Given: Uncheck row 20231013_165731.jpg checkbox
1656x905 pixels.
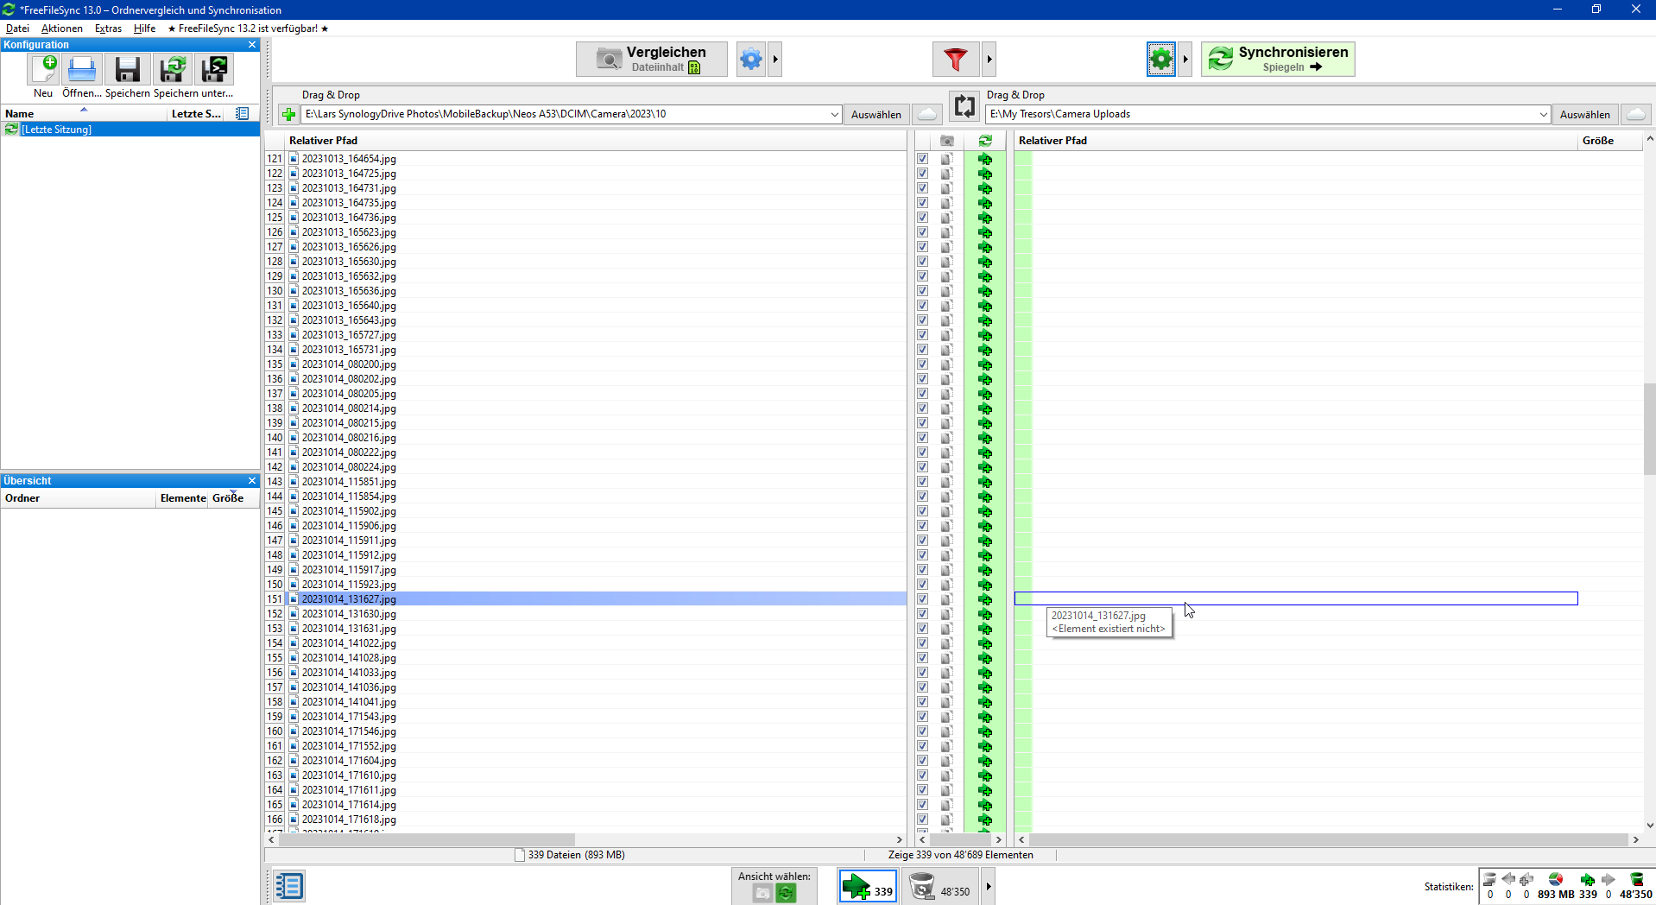Looking at the screenshot, I should [x=923, y=350].
